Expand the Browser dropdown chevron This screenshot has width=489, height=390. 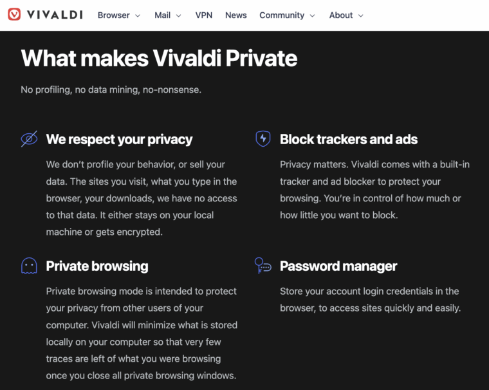[x=138, y=15]
